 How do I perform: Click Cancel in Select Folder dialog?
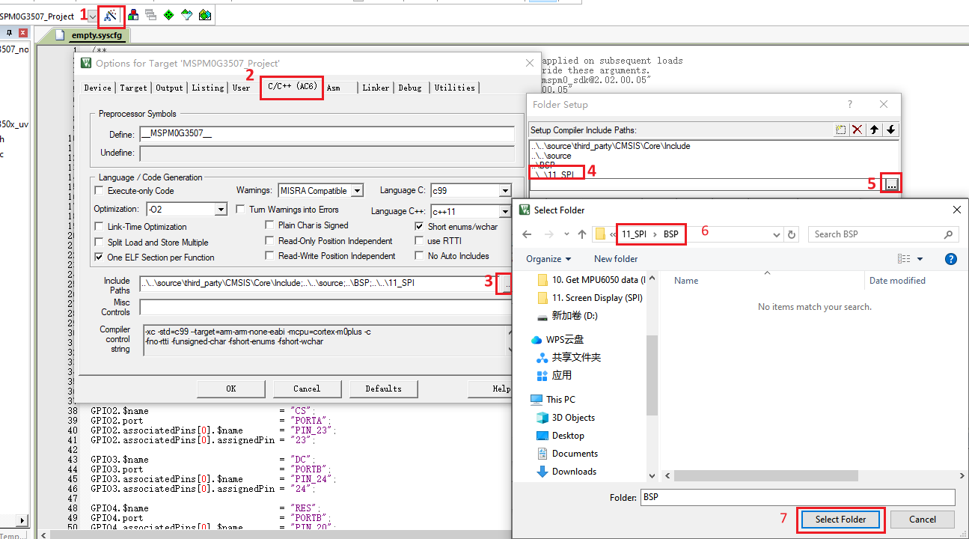(922, 520)
